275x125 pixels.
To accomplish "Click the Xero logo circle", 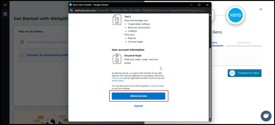I will [235, 15].
